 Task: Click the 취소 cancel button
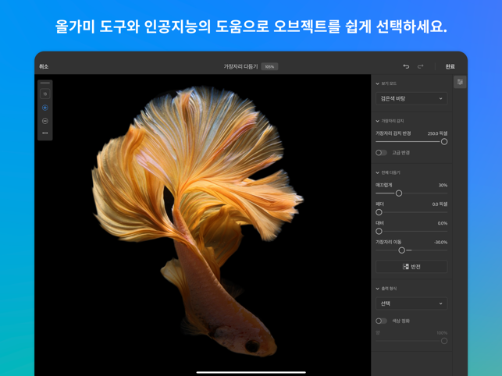44,67
